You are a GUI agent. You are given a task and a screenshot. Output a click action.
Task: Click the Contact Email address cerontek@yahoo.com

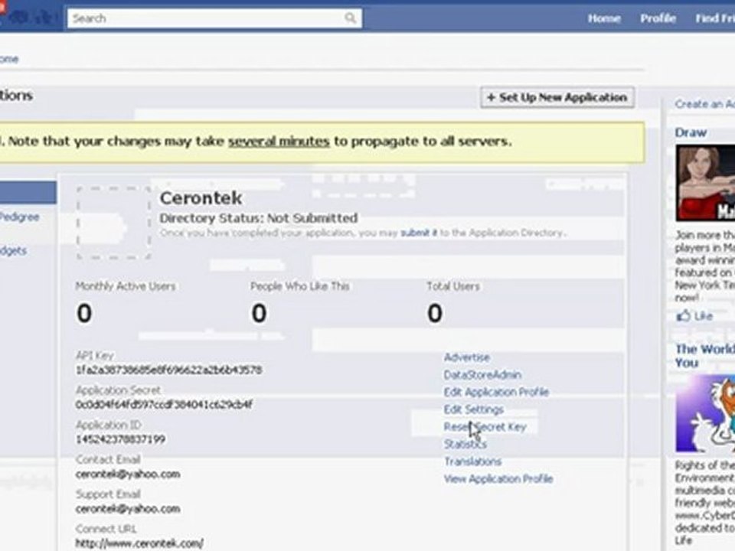click(128, 474)
